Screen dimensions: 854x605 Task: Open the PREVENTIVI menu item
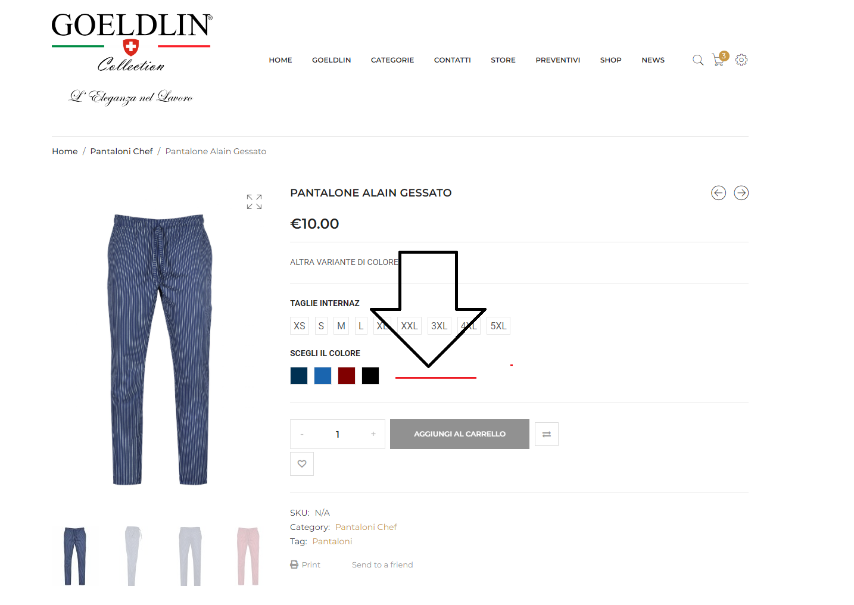pos(558,60)
